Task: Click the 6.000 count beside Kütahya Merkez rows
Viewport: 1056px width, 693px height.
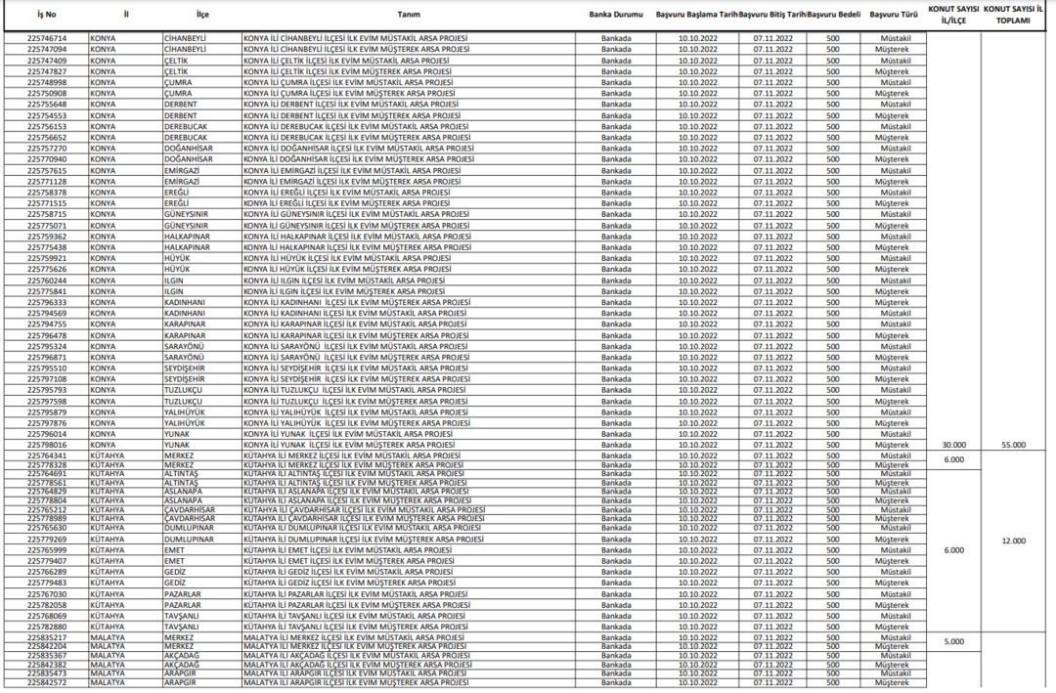Action: click(953, 460)
